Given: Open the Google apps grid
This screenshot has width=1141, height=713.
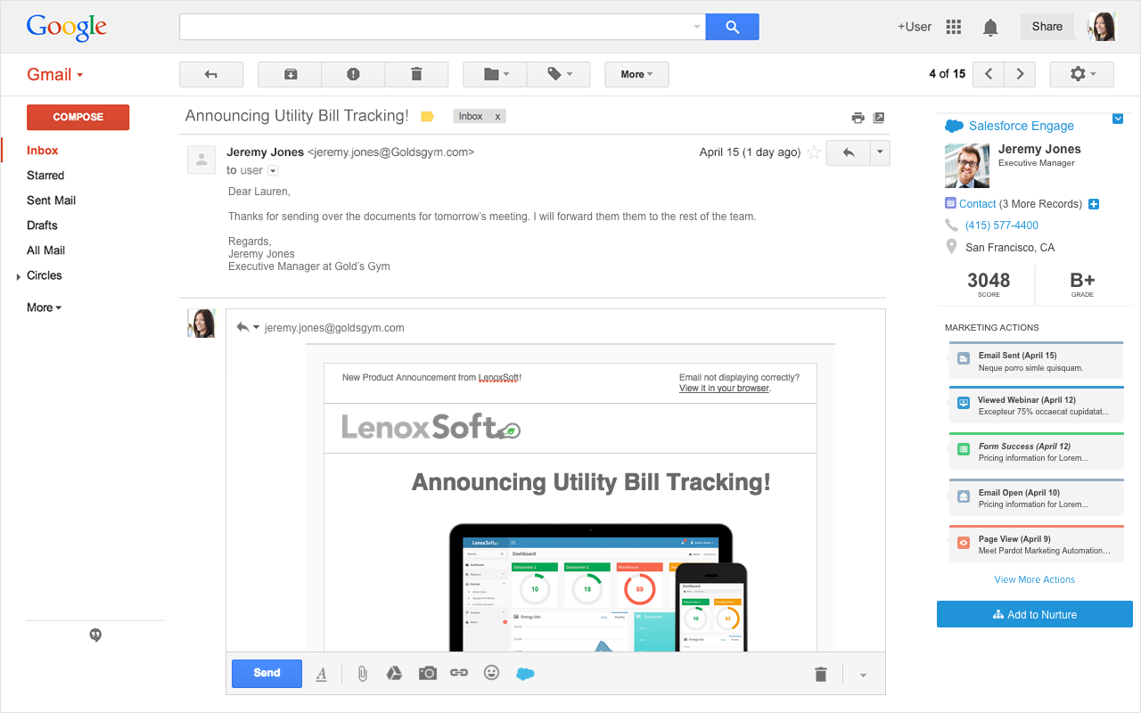Looking at the screenshot, I should pyautogui.click(x=954, y=27).
